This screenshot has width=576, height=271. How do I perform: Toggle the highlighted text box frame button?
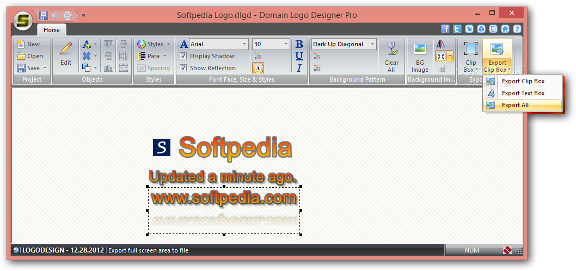(x=258, y=68)
